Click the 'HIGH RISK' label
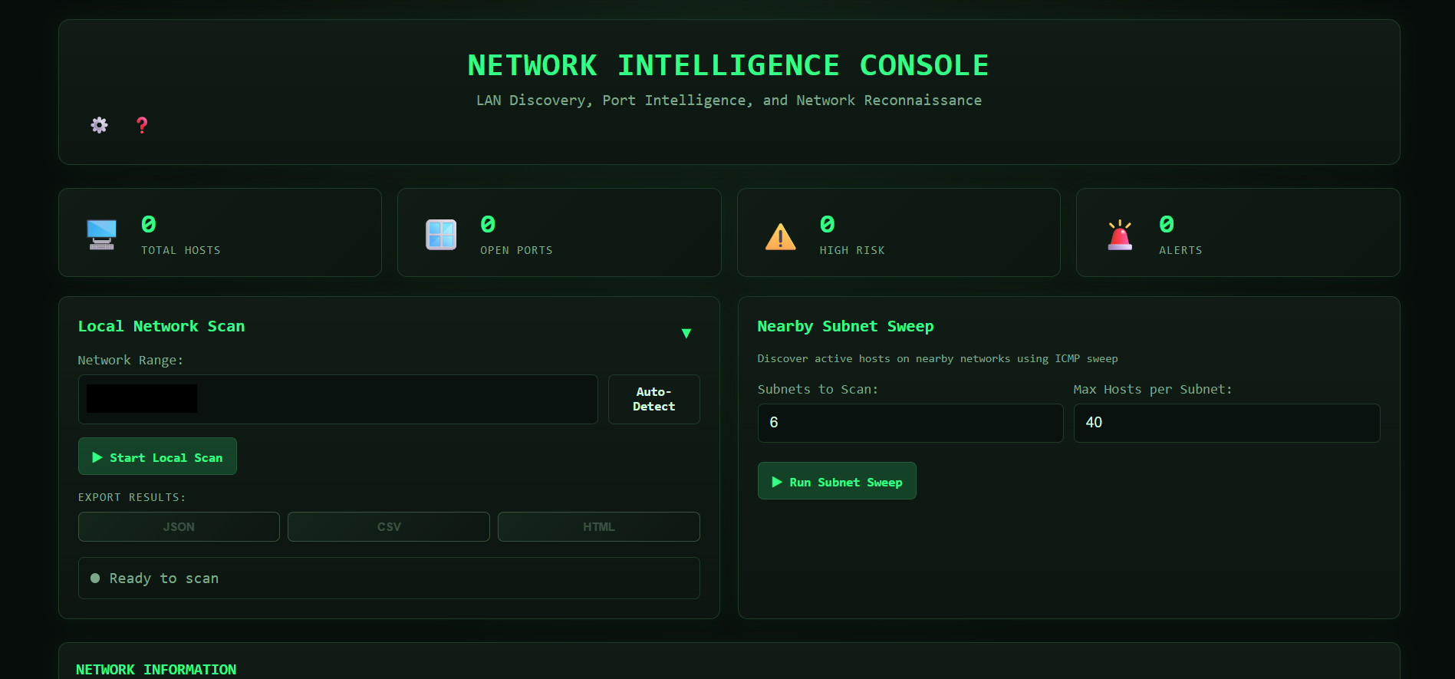The height and width of the screenshot is (679, 1455). click(852, 251)
